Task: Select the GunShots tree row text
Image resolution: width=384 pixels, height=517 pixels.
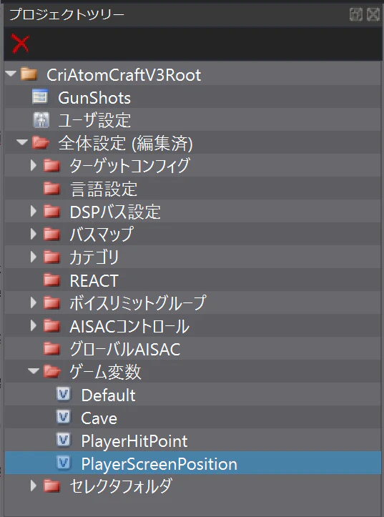Action: [94, 98]
